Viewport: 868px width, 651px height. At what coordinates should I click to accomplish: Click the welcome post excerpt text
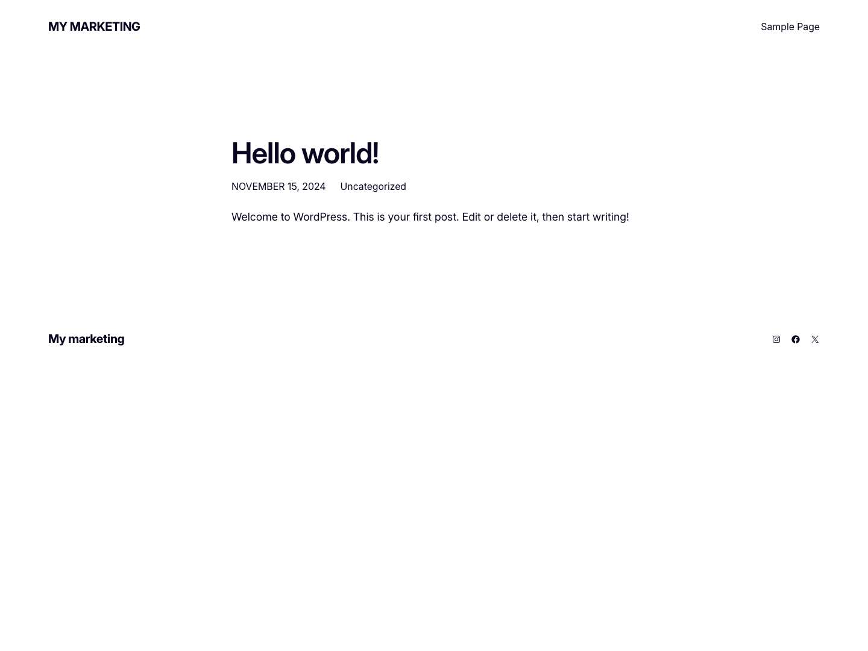pyautogui.click(x=430, y=217)
